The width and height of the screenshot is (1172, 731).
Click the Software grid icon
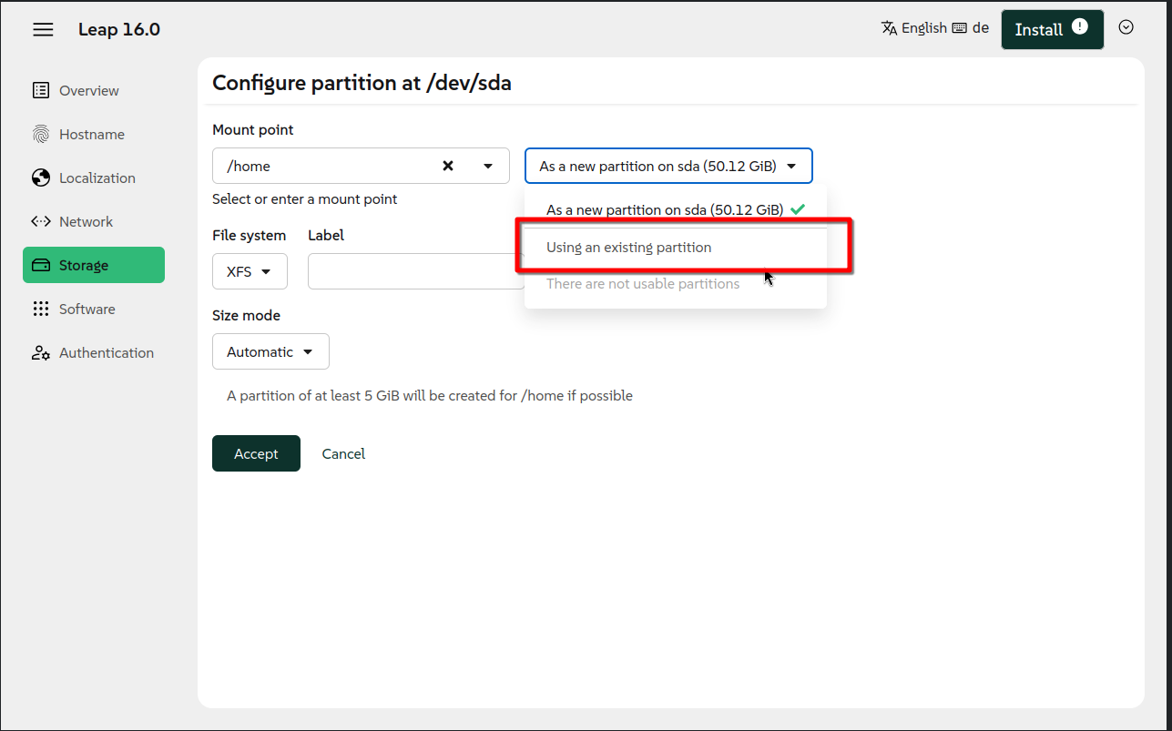pyautogui.click(x=41, y=310)
